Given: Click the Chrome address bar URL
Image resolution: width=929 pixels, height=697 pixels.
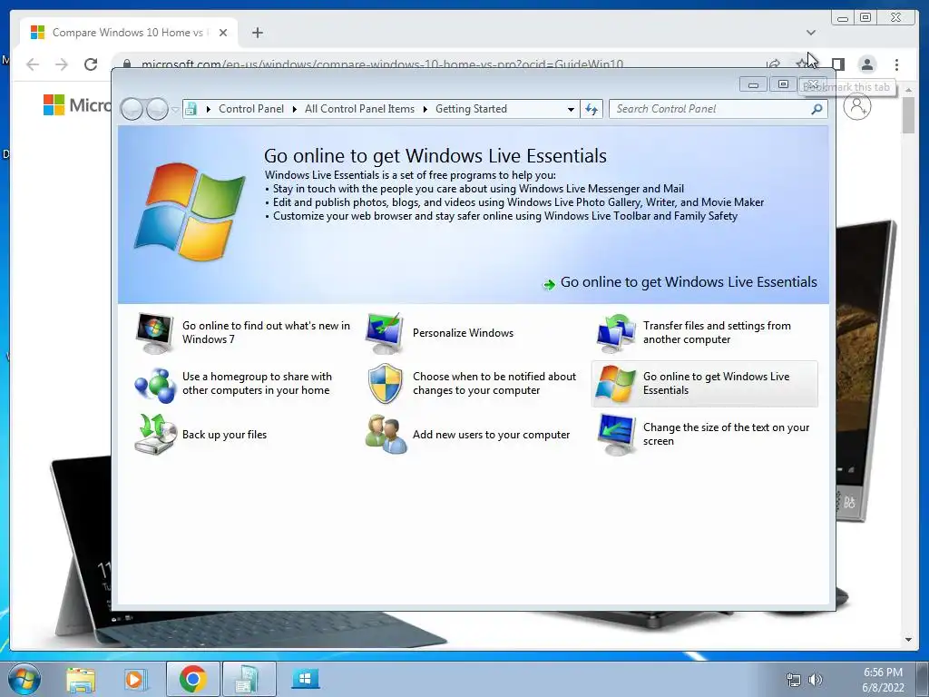Looking at the screenshot, I should coord(382,64).
